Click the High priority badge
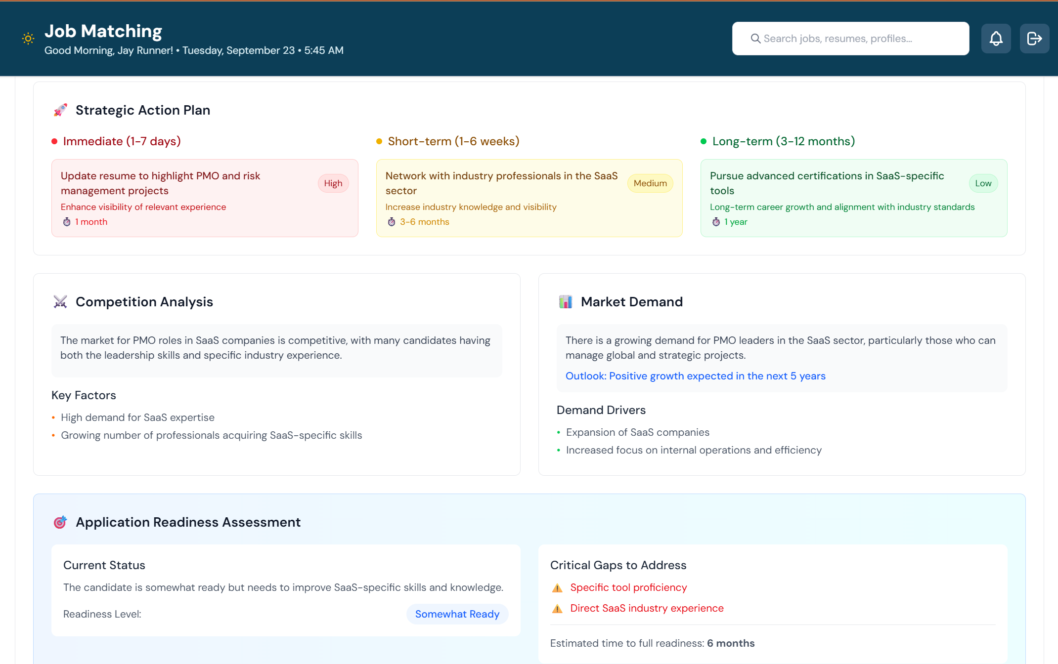1058x664 pixels. [333, 183]
